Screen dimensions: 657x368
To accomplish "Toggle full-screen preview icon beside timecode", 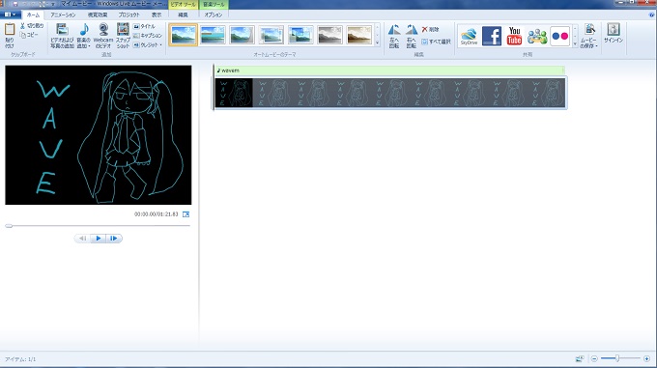I will pyautogui.click(x=186, y=214).
